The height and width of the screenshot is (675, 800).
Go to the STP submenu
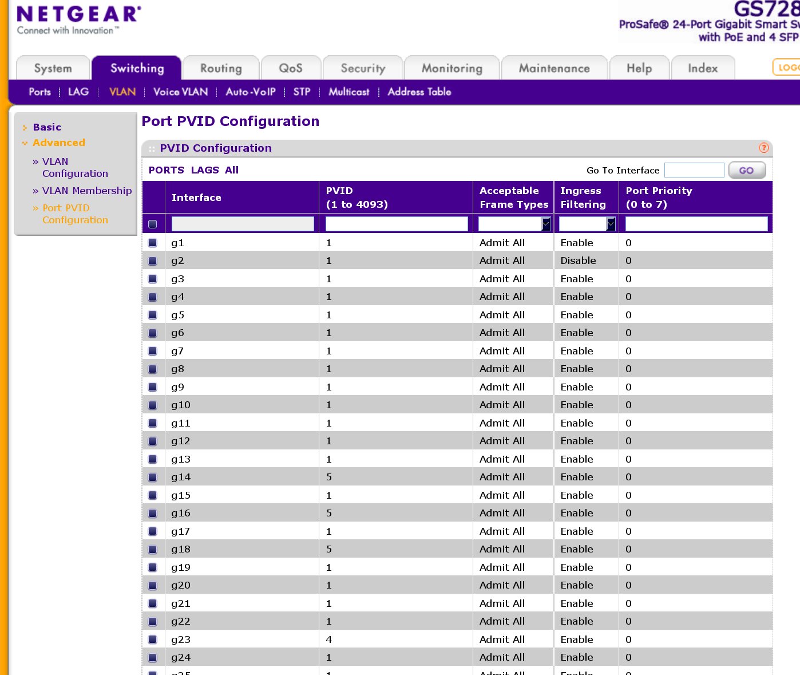tap(302, 92)
